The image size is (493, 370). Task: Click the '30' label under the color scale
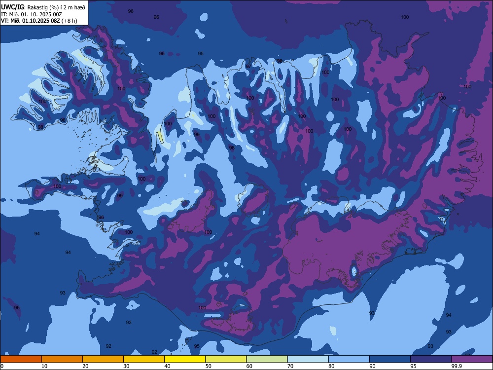click(126, 366)
